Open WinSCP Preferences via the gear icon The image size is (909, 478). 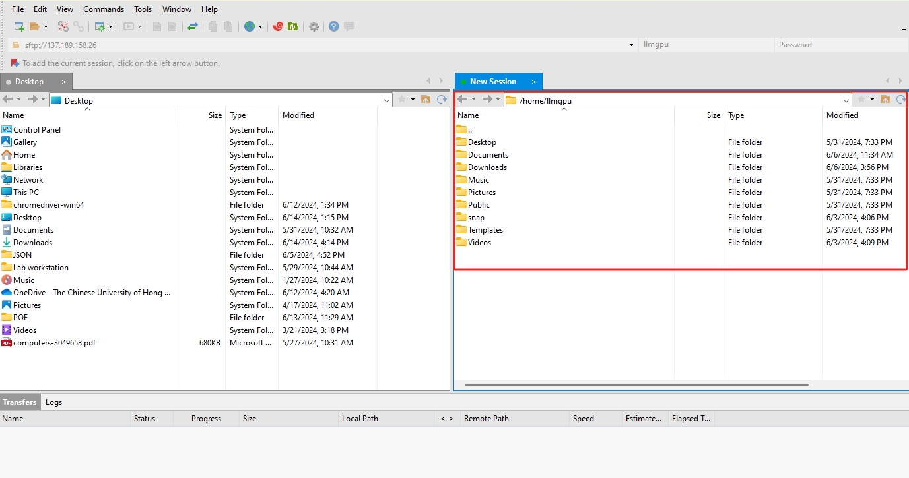[x=314, y=26]
